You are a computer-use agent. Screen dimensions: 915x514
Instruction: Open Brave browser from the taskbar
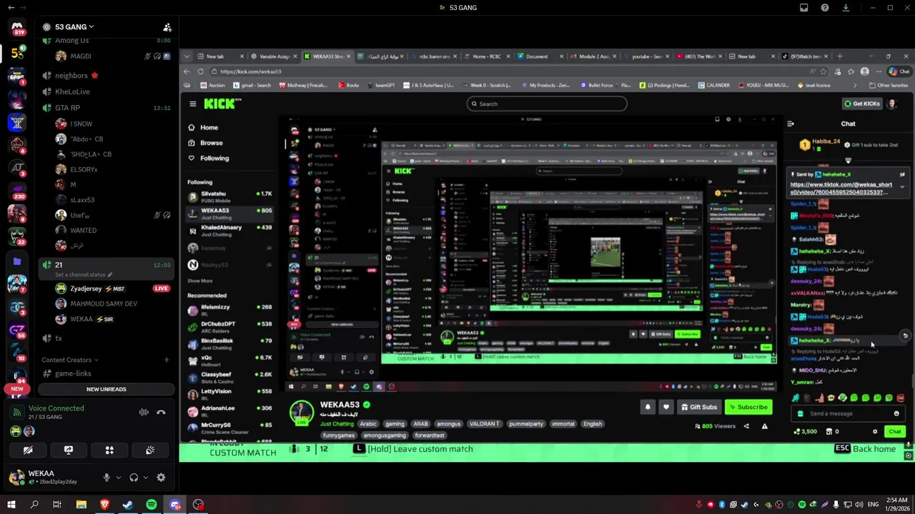[105, 505]
